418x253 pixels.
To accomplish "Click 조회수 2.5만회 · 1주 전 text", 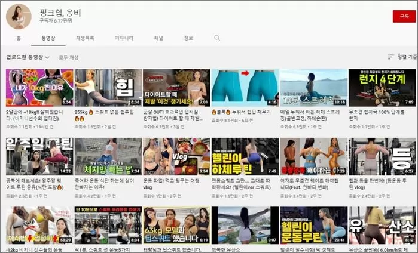I will [x=27, y=196].
